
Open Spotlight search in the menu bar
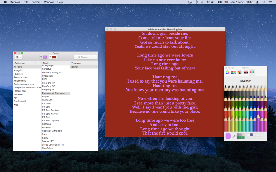coord(264,2)
